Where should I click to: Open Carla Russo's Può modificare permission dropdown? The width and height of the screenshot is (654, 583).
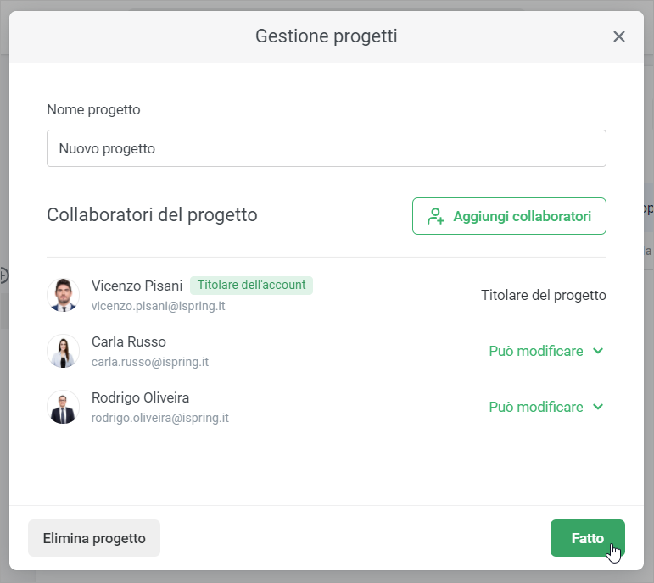546,351
